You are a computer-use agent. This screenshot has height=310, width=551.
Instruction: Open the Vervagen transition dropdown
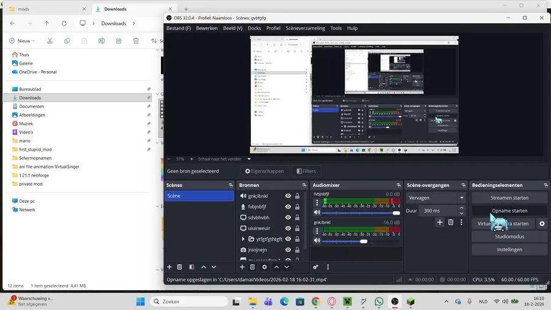tap(435, 198)
